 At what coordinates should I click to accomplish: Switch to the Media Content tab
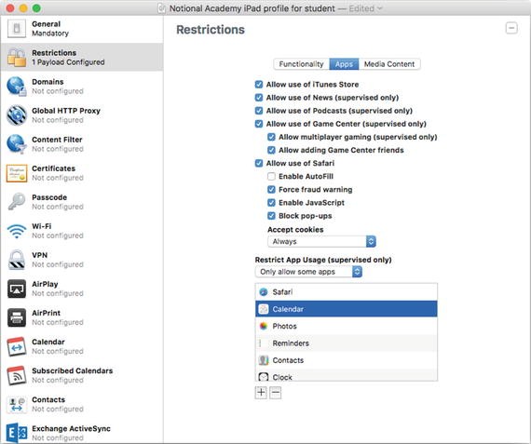389,64
